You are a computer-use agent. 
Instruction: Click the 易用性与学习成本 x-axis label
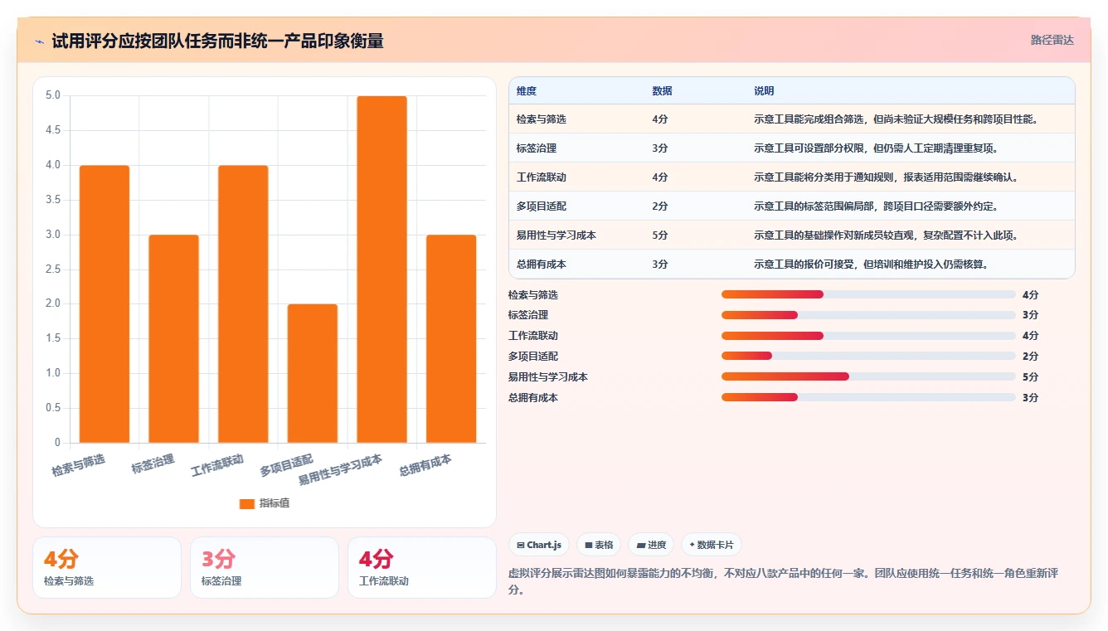click(x=341, y=469)
